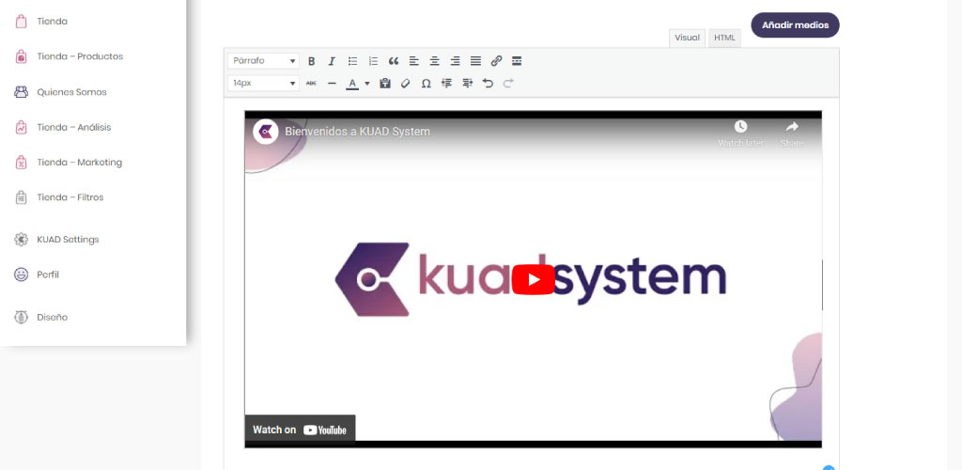Switch to HTML editor tab
Image resolution: width=962 pixels, height=470 pixels.
(x=724, y=38)
